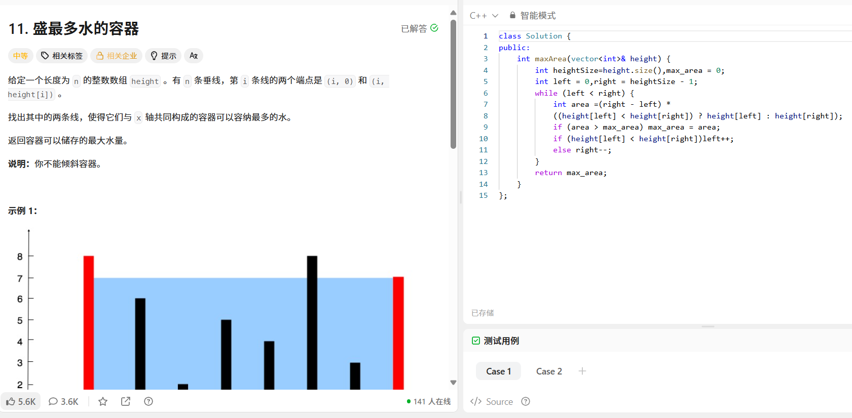Open the feedback question-mark icon in bottom bar
This screenshot has height=418, width=852.
[149, 401]
